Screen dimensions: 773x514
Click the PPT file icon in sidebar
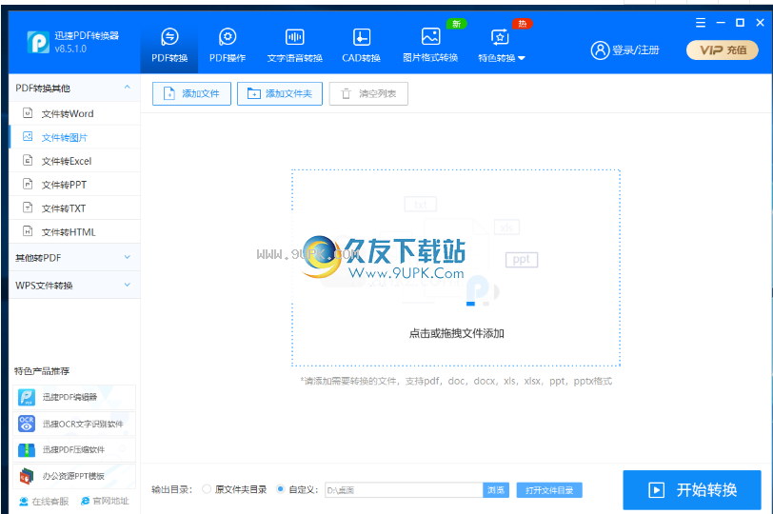29,184
